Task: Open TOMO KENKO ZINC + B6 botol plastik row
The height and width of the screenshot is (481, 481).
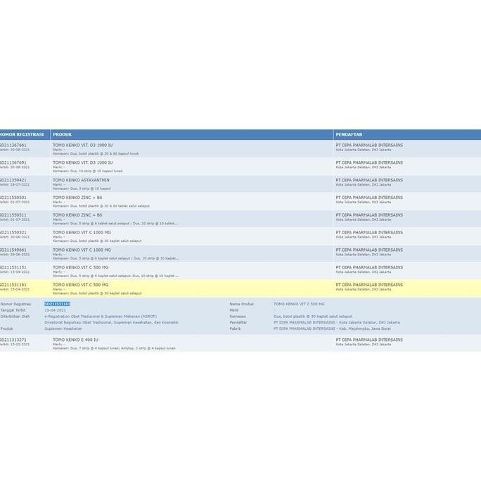Action: 77,198
